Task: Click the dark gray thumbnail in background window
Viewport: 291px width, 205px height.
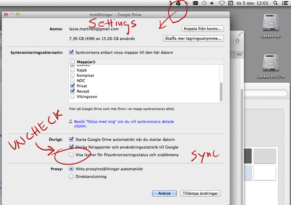Action: point(247,156)
